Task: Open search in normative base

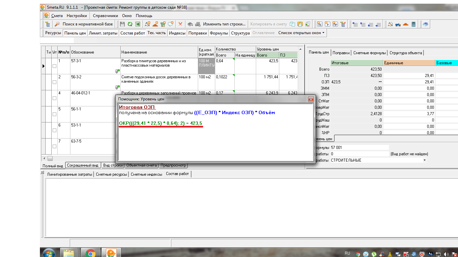Action: pyautogui.click(x=83, y=24)
